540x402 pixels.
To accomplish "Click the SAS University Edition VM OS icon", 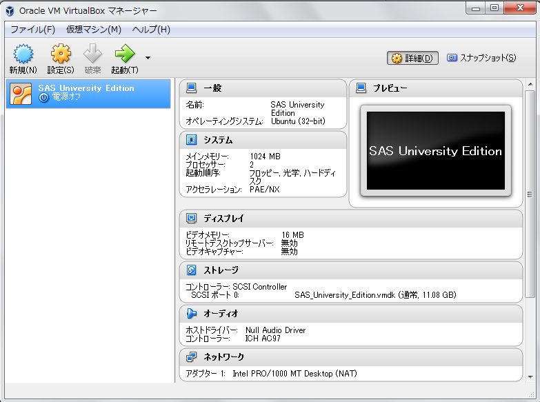I will point(21,94).
